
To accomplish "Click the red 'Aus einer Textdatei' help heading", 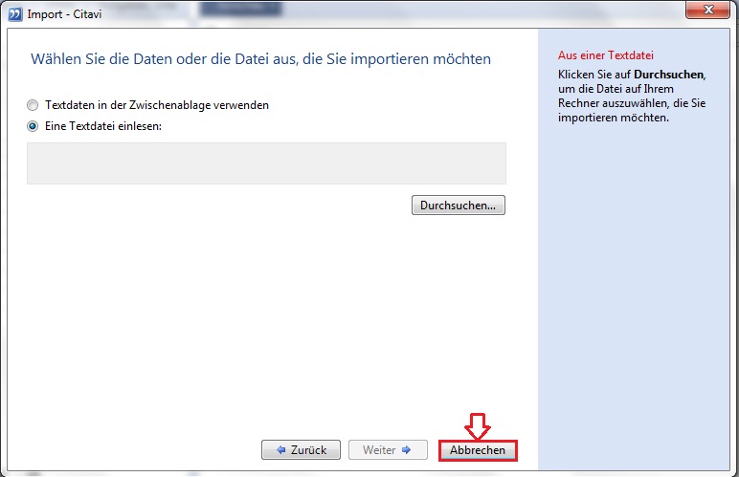I will [x=598, y=56].
